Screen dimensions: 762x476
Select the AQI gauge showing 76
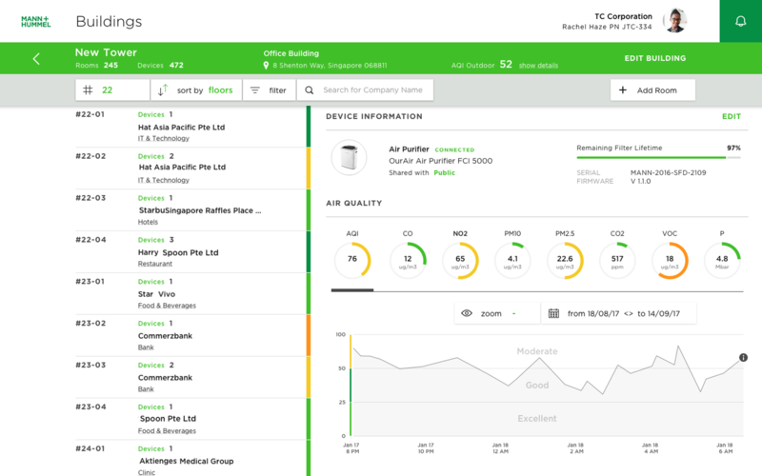tap(352, 260)
